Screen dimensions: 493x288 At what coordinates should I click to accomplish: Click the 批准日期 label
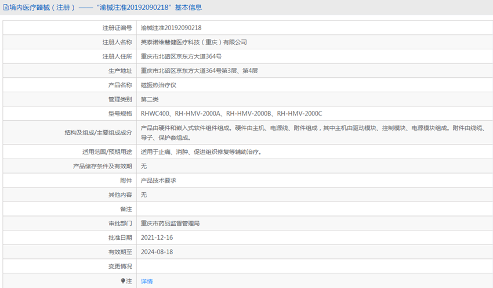tap(121, 237)
